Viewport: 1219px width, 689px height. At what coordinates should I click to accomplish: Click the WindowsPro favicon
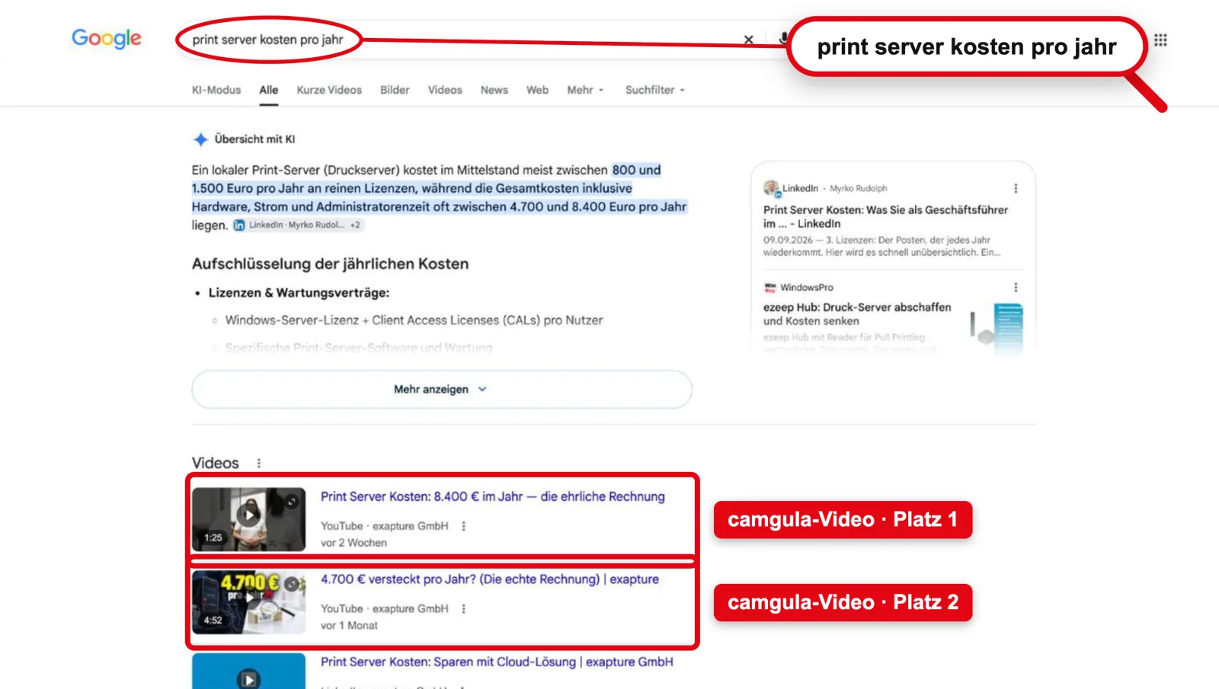pos(769,287)
